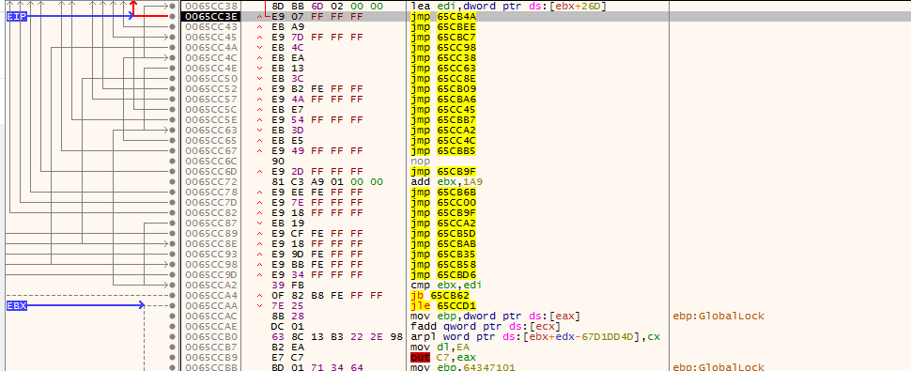The width and height of the screenshot is (911, 371).
Task: Select address 0065CC45
Action: click(x=210, y=38)
